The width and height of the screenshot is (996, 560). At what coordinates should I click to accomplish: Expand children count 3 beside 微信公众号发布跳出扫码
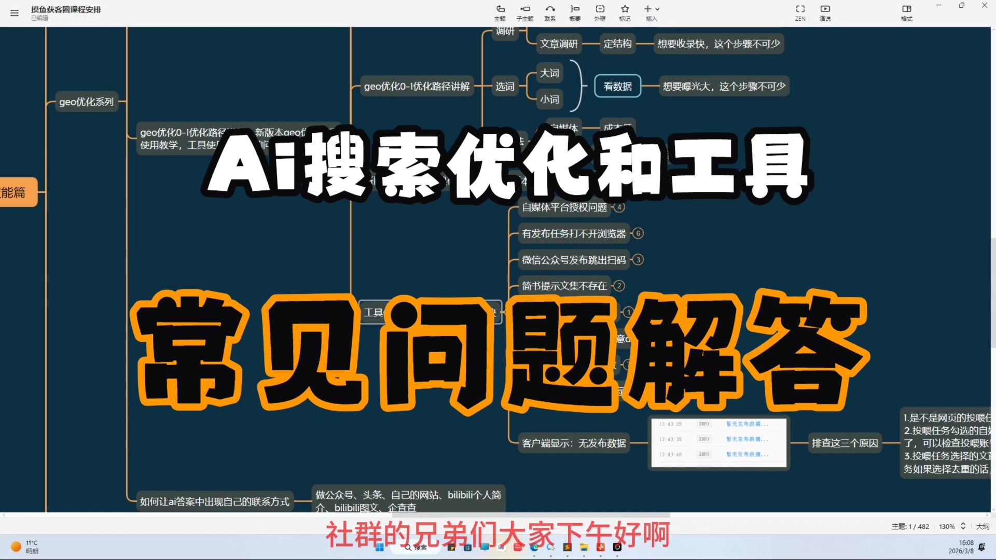point(638,260)
